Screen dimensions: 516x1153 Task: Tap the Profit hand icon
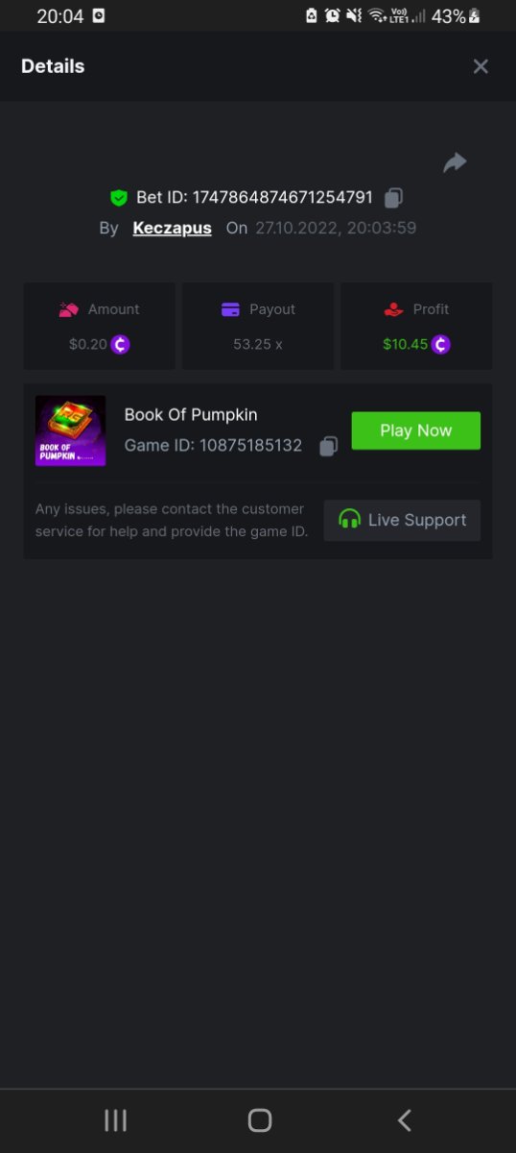[x=393, y=309]
